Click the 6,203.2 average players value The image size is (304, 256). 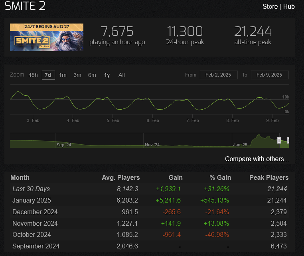(127, 201)
